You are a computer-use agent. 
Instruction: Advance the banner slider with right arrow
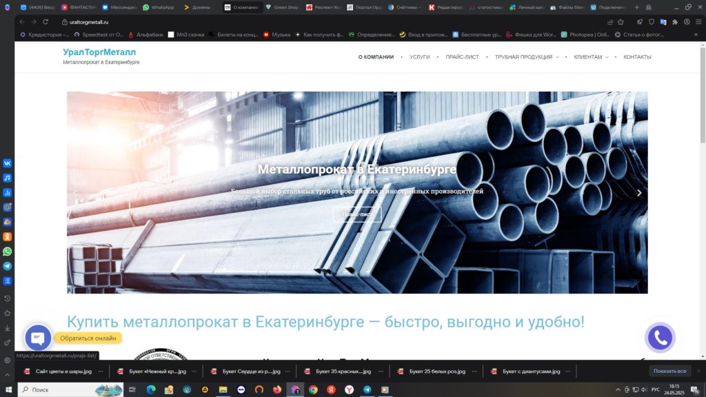click(639, 193)
